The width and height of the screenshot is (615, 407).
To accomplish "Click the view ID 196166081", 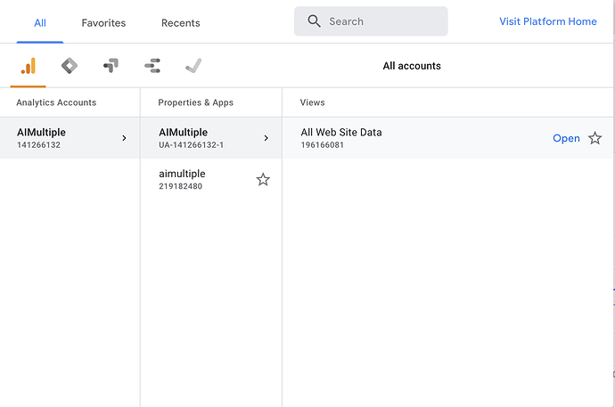I will click(x=323, y=145).
